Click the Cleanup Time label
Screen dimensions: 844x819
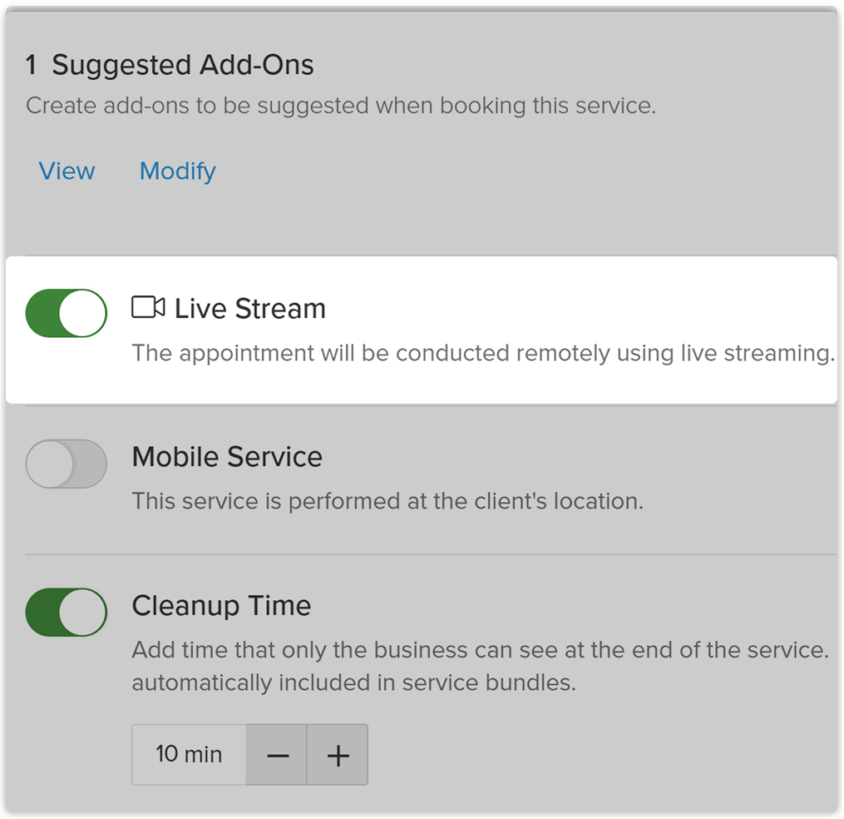(x=221, y=606)
